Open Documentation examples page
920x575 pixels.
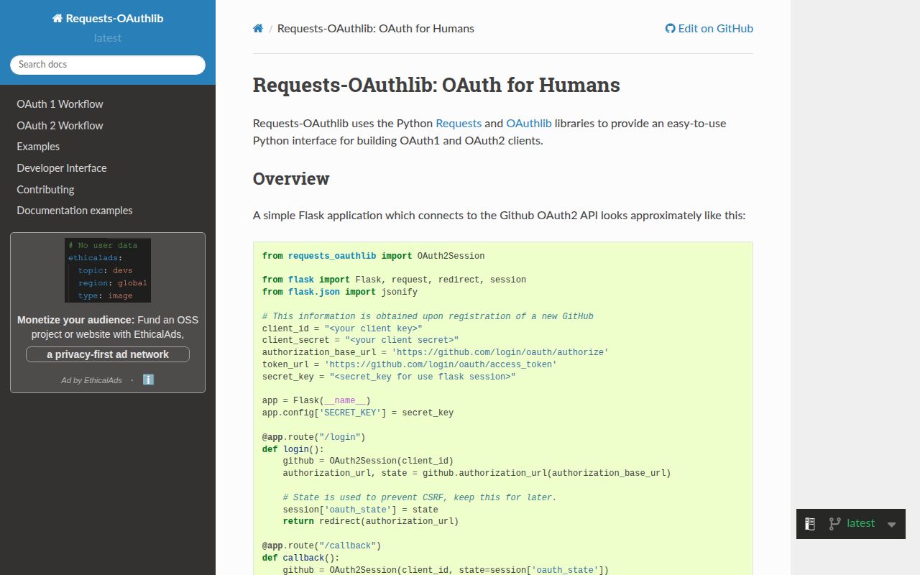(x=75, y=211)
